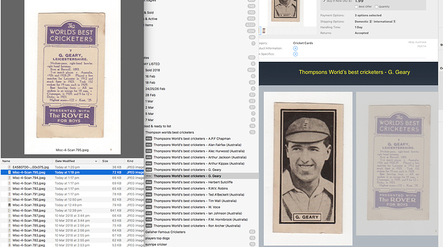Screen dimensions: 443x247
Task: Select the Ron Archer (Australia) listing
Action: tap(197, 226)
